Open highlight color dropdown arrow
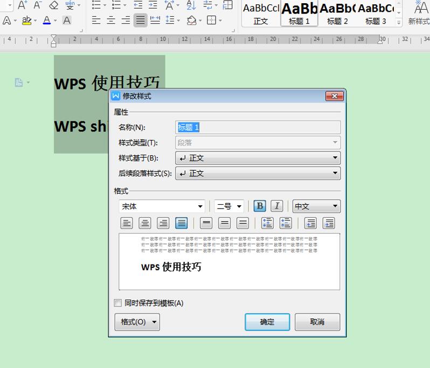 click(x=35, y=20)
